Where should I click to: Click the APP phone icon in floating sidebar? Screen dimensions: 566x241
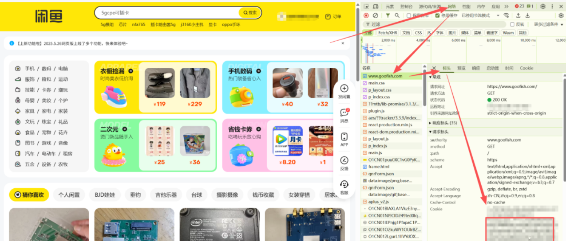(344, 136)
